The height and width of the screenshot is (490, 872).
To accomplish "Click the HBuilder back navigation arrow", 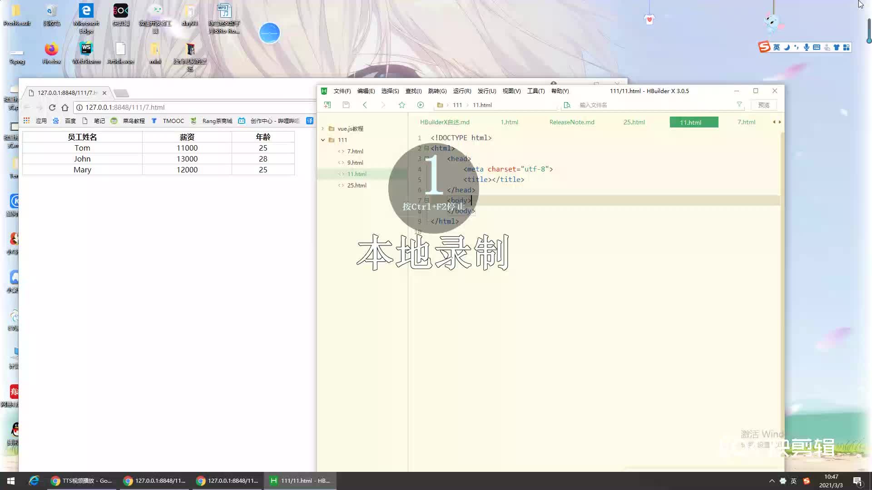I will (x=365, y=105).
